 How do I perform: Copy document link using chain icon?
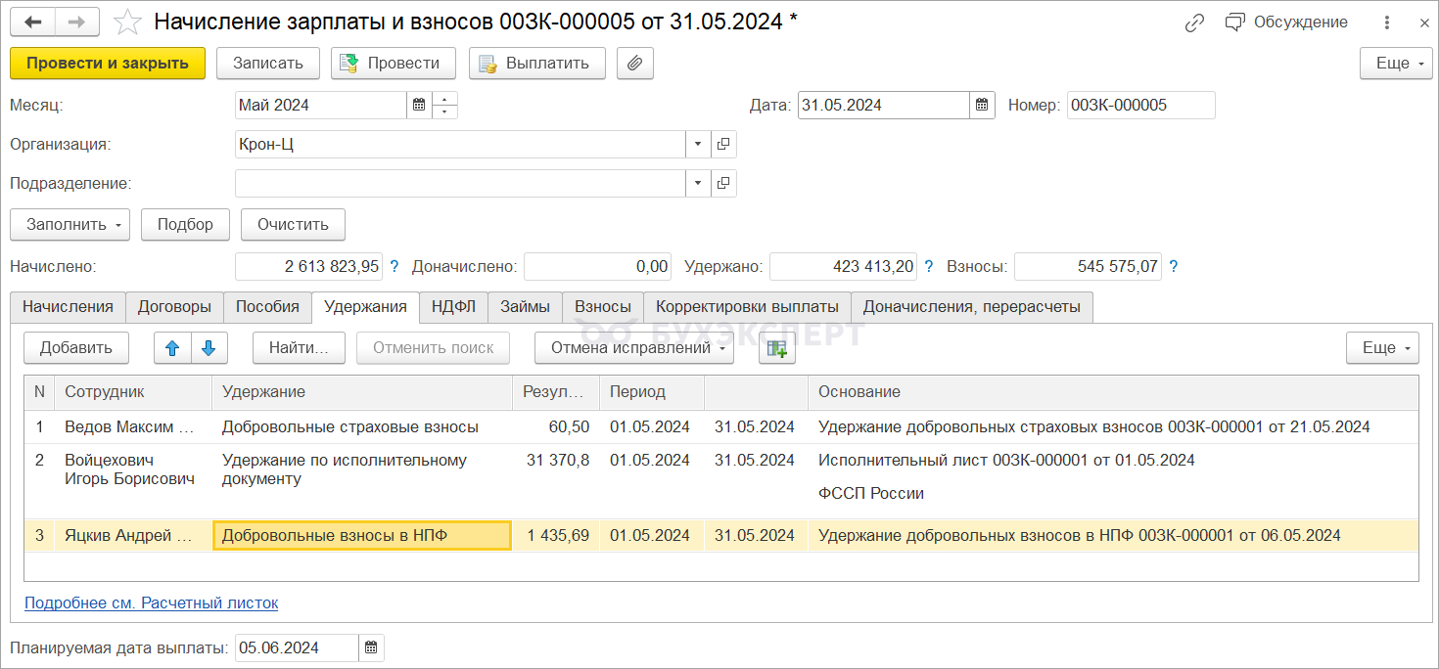[x=1194, y=22]
